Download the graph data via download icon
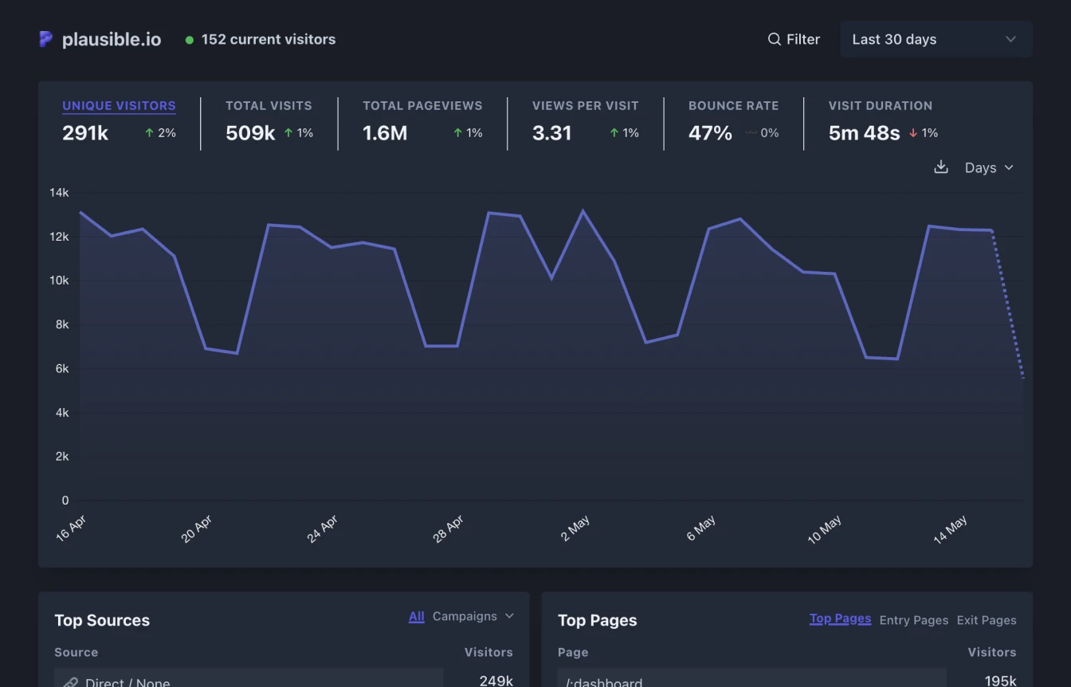Viewport: 1071px width, 687px height. pos(941,167)
